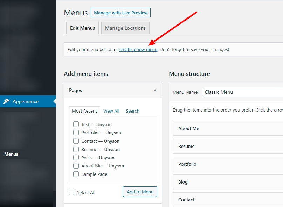Toggle the Select All checkbox
Image resolution: width=283 pixels, height=207 pixels.
[71, 192]
